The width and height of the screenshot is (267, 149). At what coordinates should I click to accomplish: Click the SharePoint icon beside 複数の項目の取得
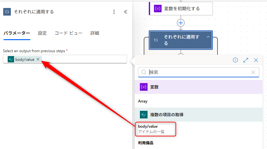pos(143,115)
